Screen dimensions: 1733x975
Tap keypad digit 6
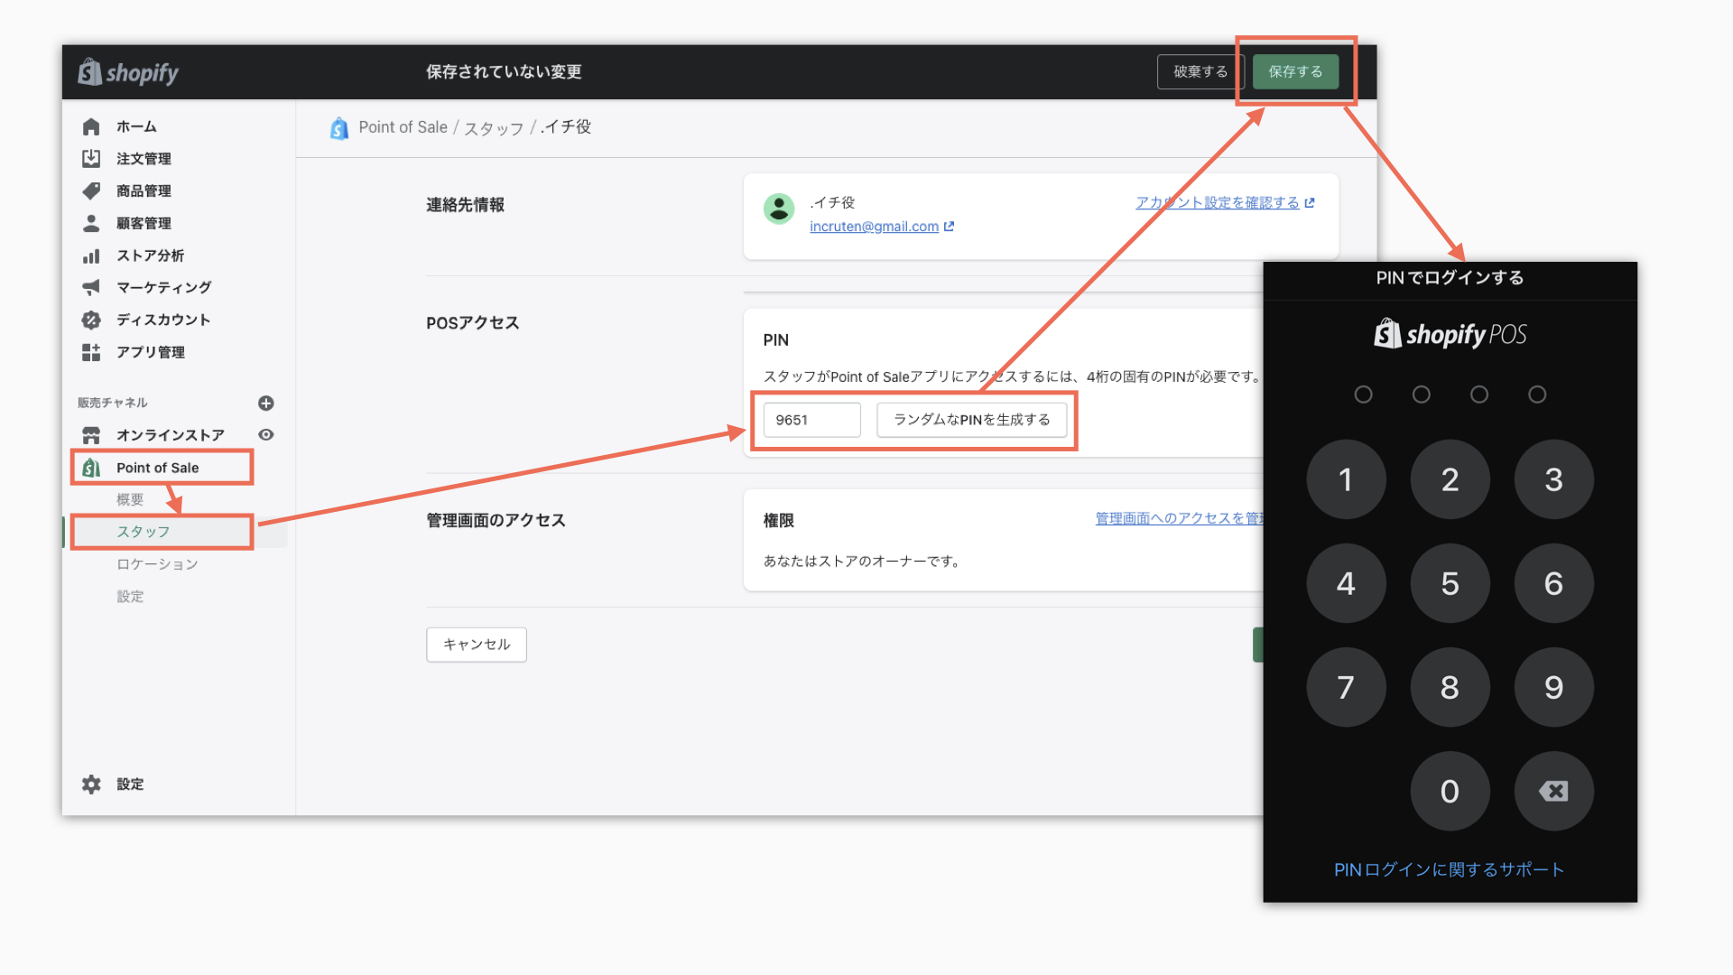(1553, 583)
